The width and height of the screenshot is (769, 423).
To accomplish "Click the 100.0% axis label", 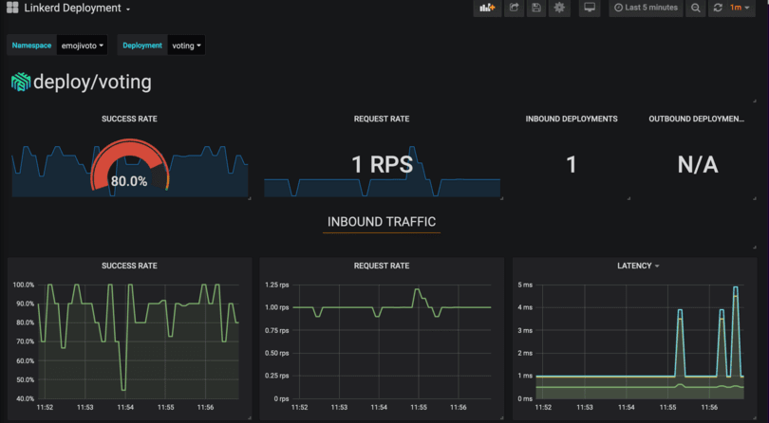I will coord(24,285).
